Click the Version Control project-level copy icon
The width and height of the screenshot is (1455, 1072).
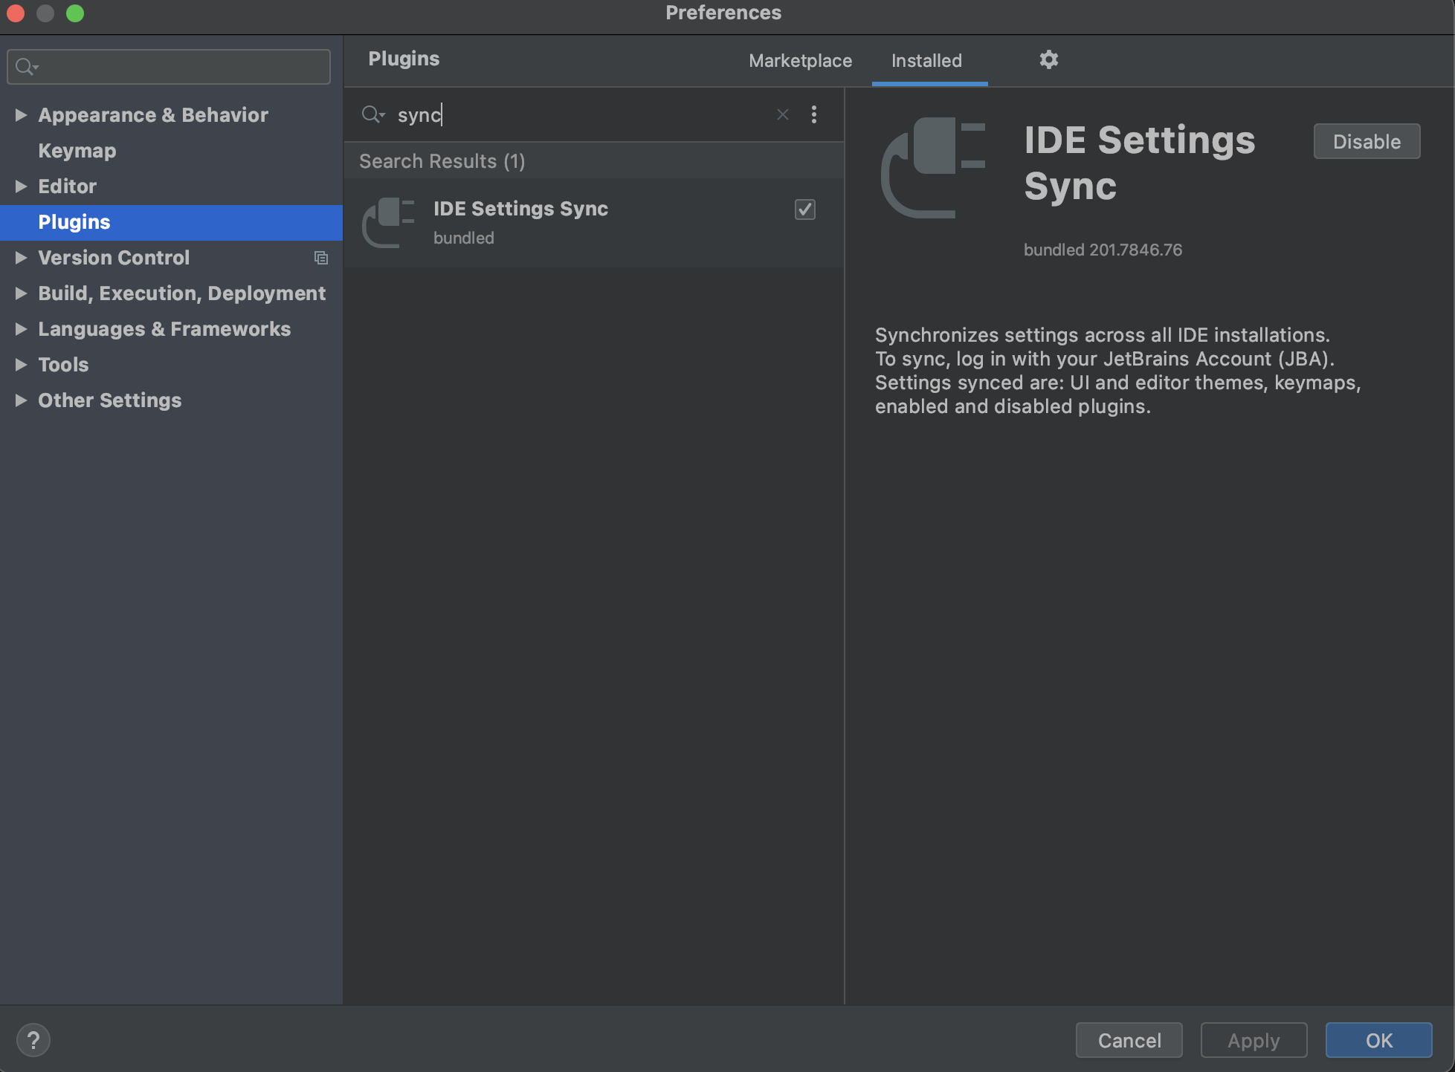pos(321,258)
